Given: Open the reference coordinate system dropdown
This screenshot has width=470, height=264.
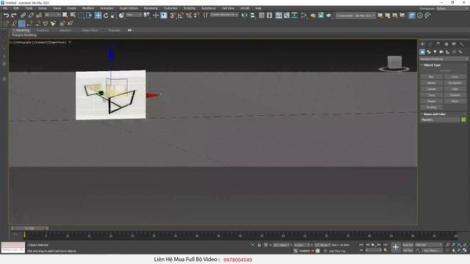Looking at the screenshot, I should point(134,15).
